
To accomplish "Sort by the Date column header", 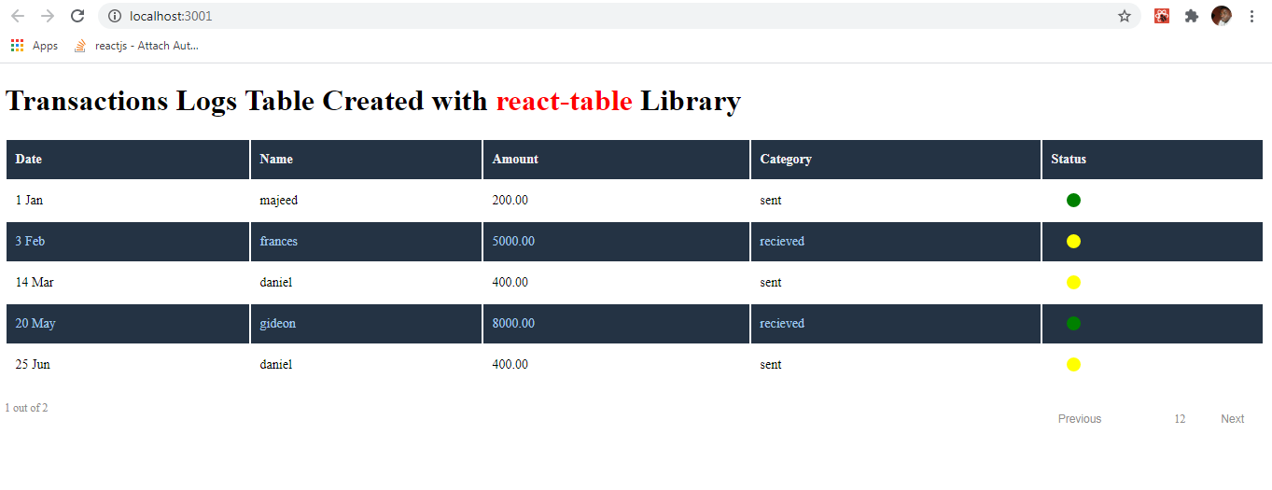I will 128,160.
